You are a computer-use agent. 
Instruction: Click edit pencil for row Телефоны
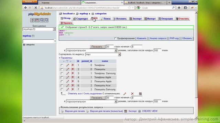68,65
